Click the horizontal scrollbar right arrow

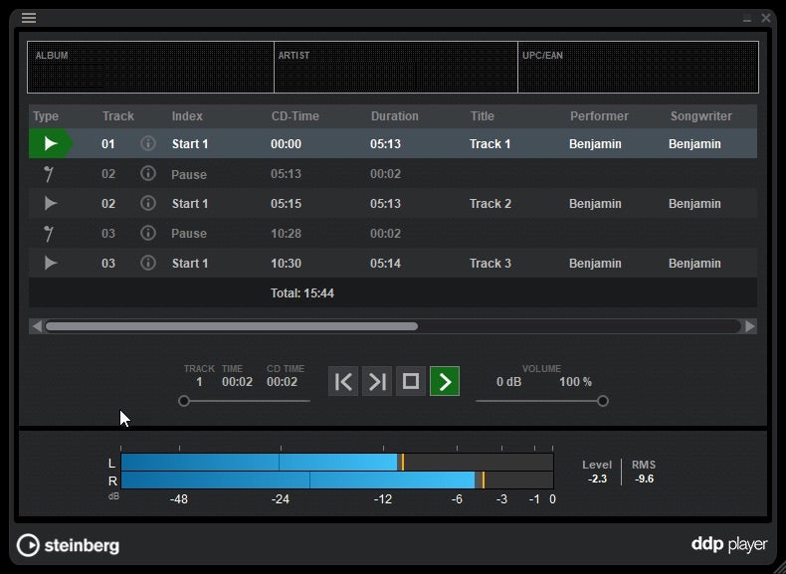[750, 326]
